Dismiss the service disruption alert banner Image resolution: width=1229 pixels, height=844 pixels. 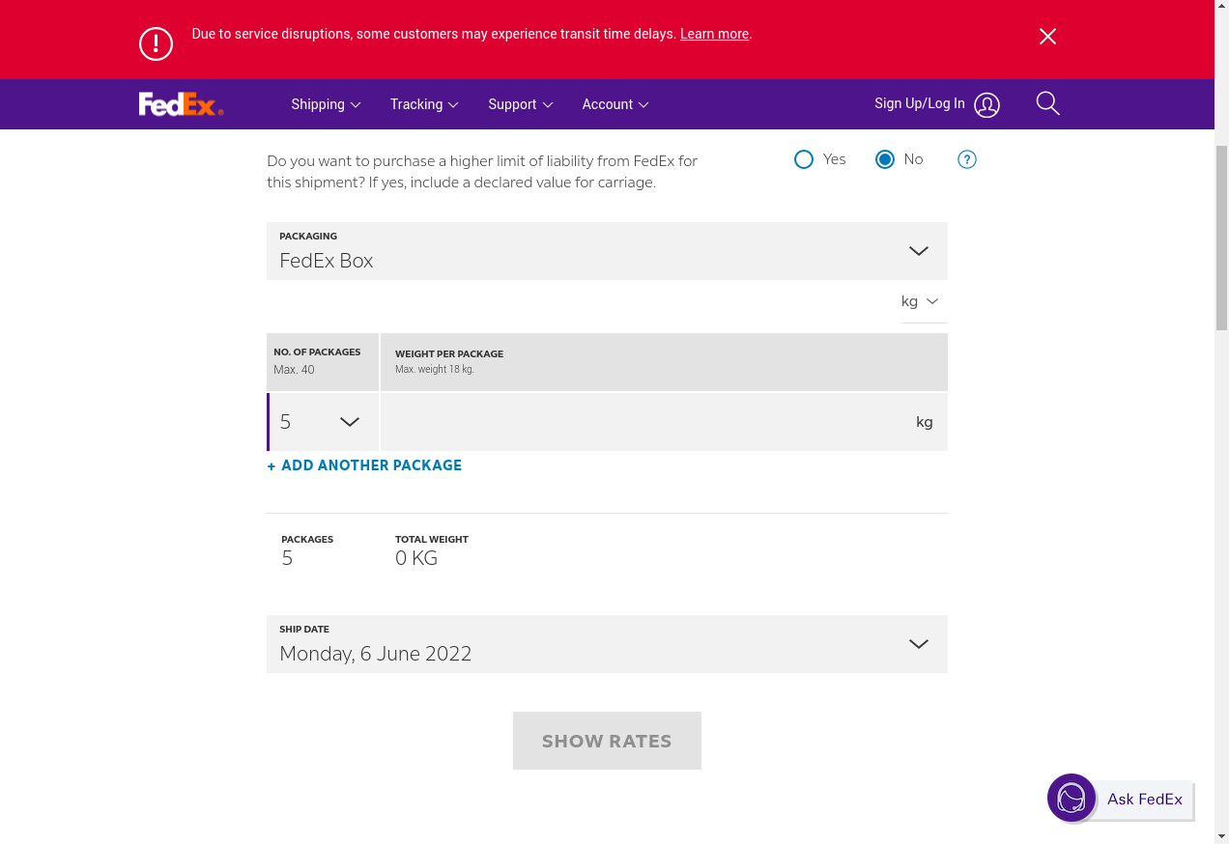(1047, 37)
